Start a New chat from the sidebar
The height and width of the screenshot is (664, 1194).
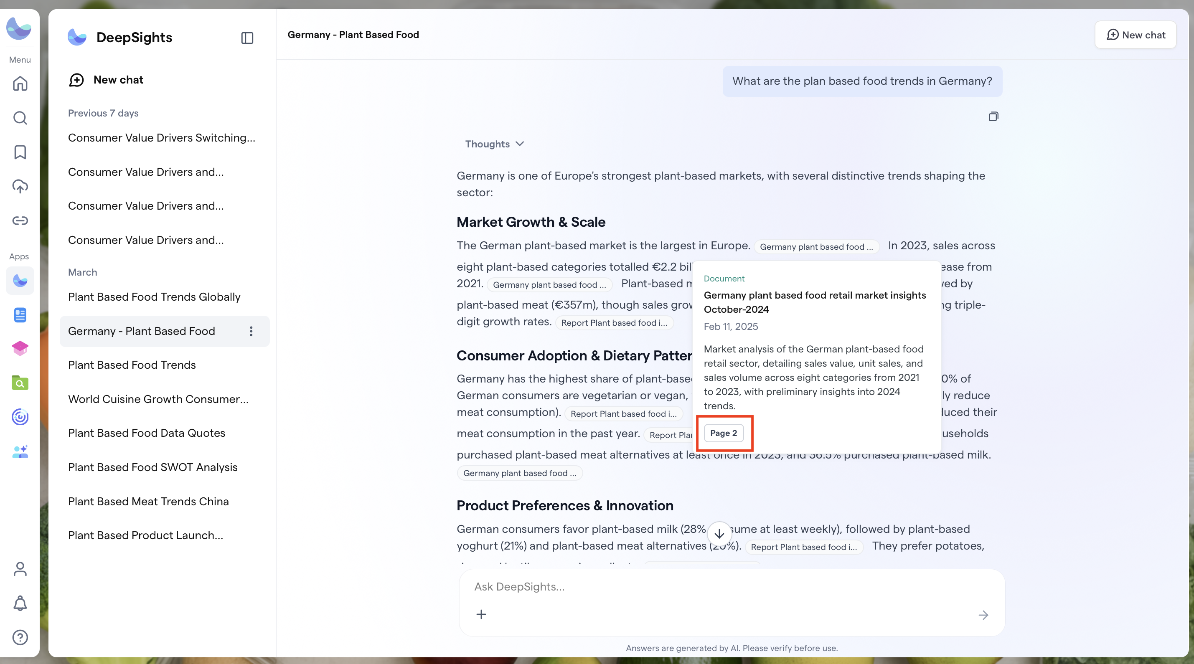106,80
